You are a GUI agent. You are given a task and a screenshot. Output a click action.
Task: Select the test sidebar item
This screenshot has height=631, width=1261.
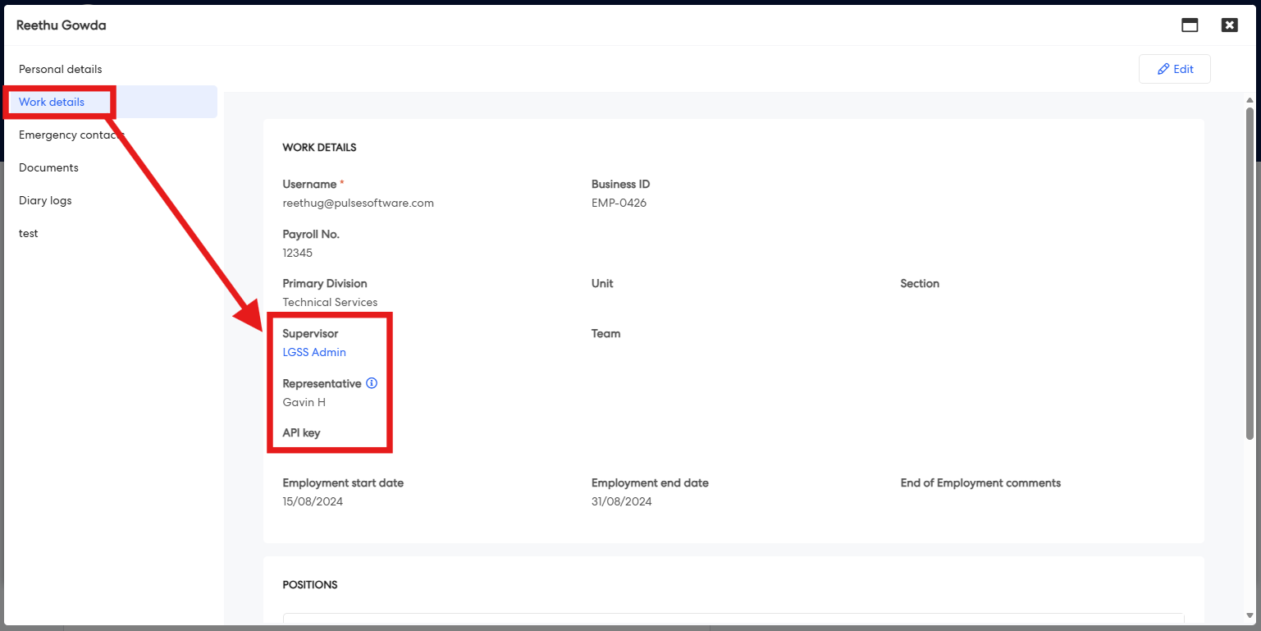[29, 233]
